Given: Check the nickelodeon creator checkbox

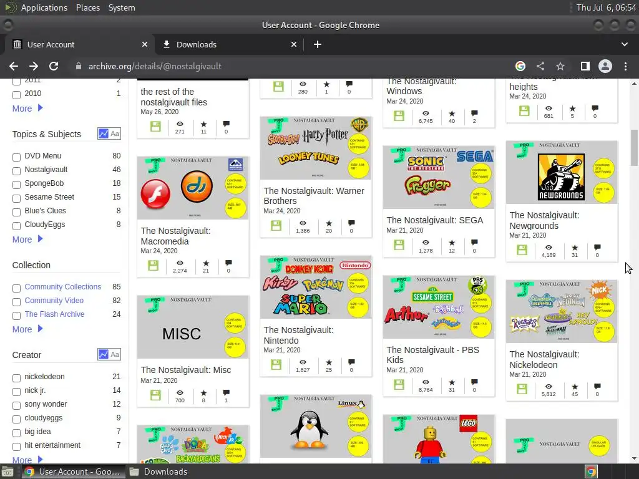Looking at the screenshot, I should pyautogui.click(x=16, y=379).
